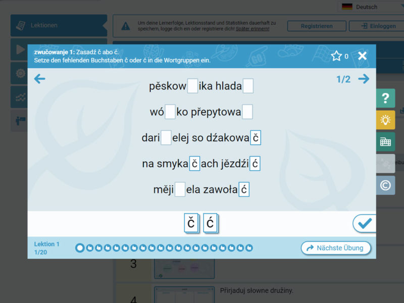Open exercise 4 thumbnail in background
This screenshot has height=303, width=404.
click(184, 295)
